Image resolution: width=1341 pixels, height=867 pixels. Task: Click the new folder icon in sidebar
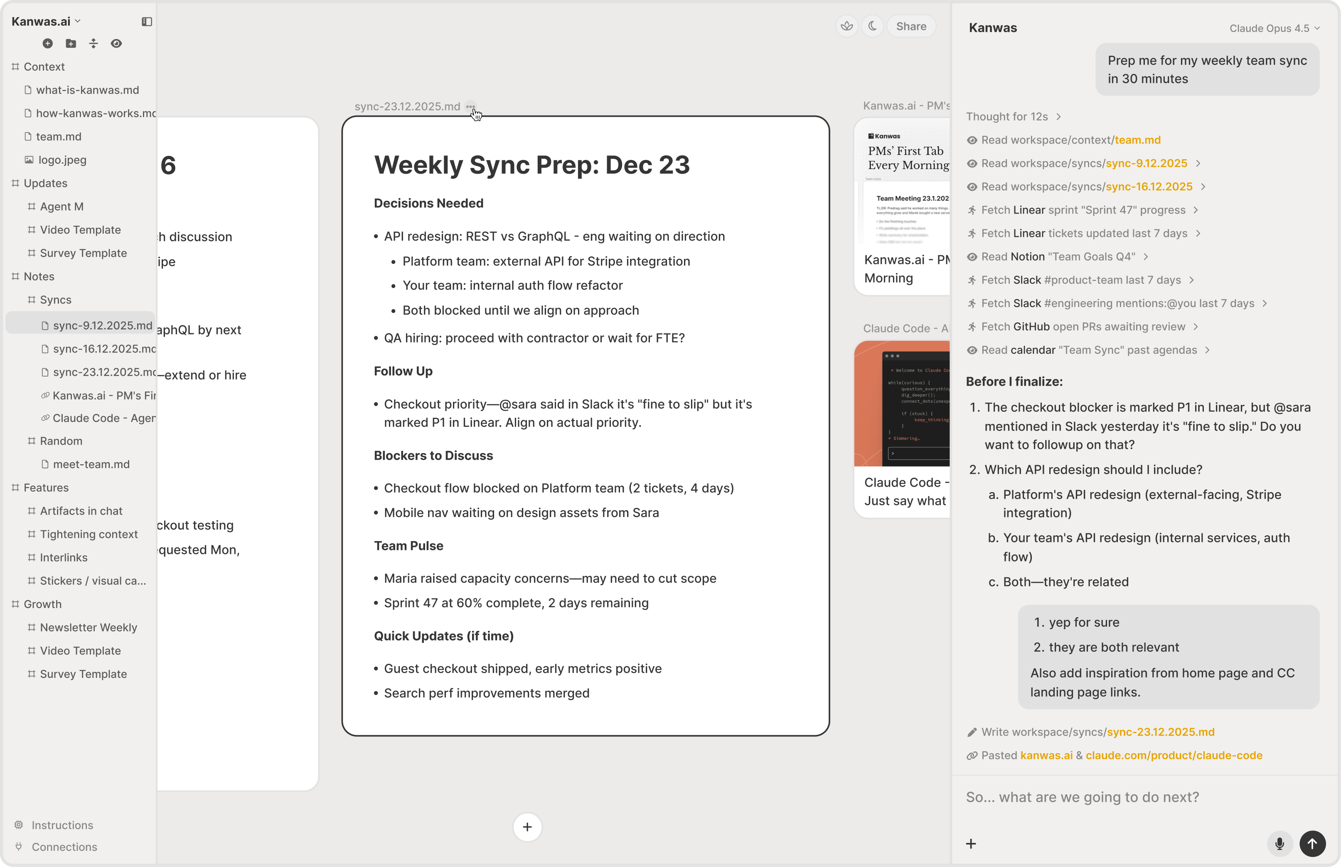click(71, 43)
